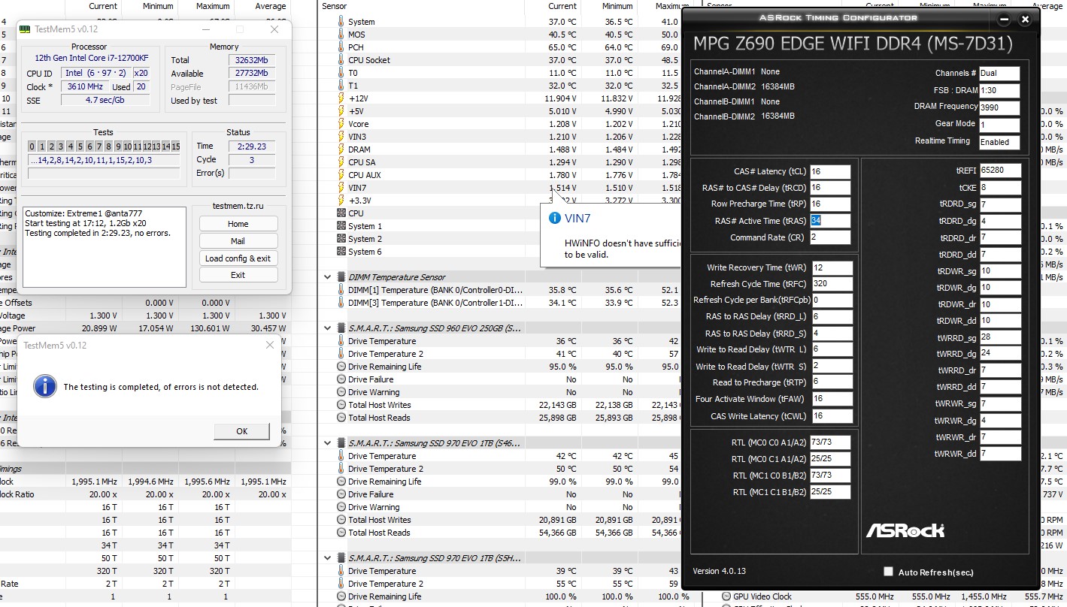1067x607 pixels.
Task: Minimize the ASRock Timing Configurator window
Action: click(x=1004, y=20)
